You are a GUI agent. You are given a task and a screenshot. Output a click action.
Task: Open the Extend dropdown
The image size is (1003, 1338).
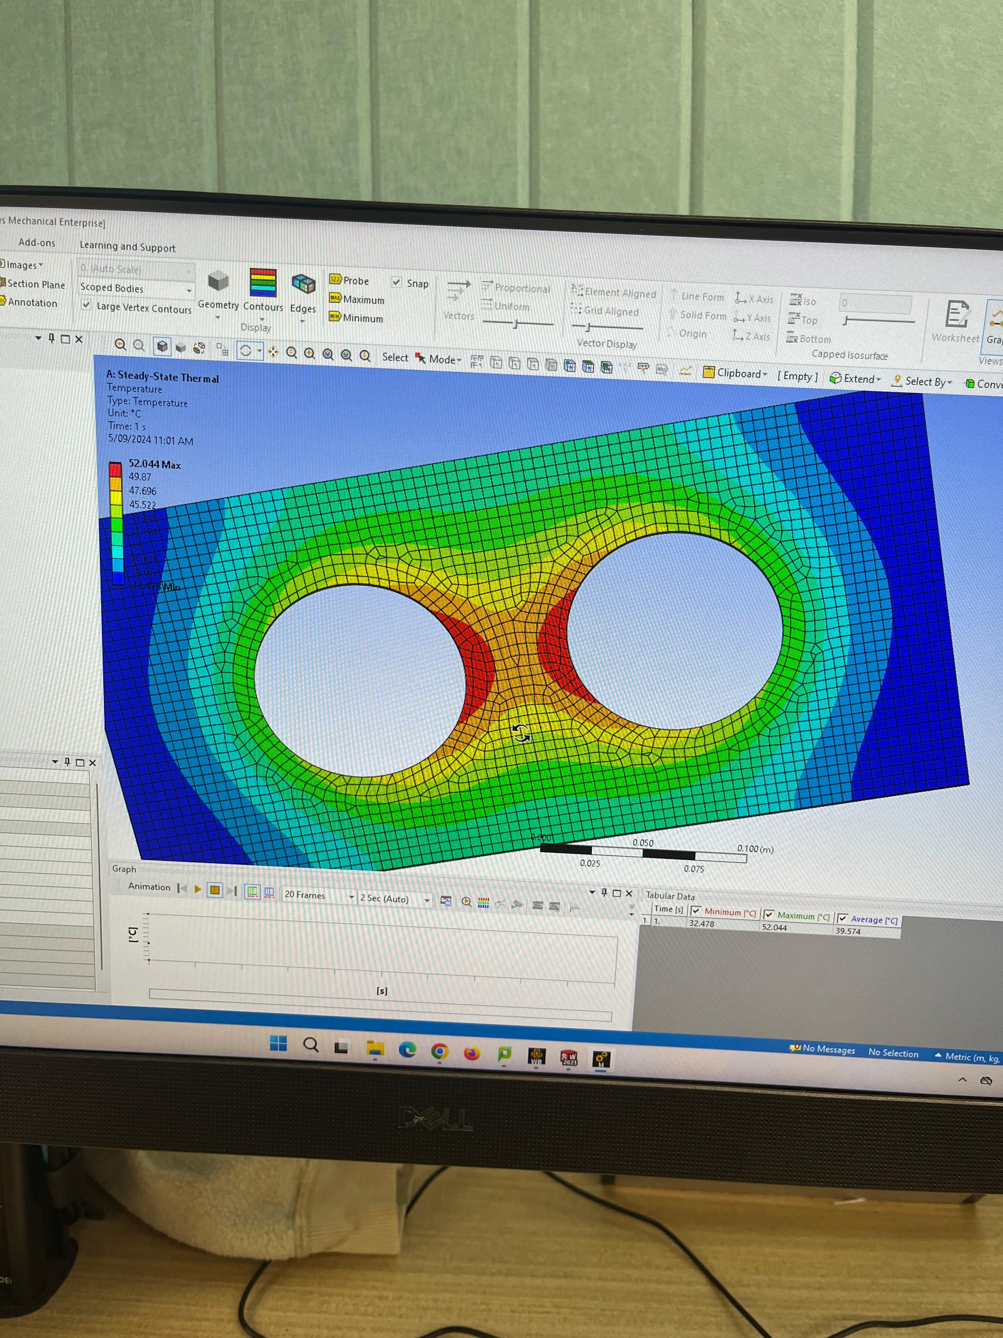click(x=855, y=379)
